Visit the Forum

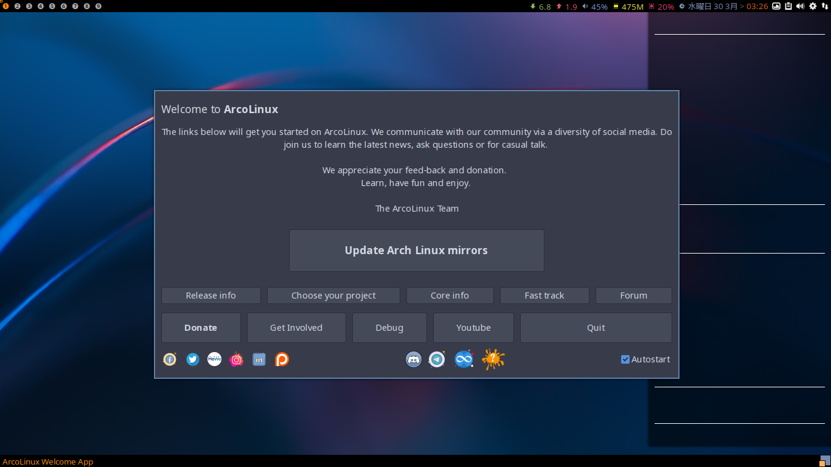(x=634, y=296)
